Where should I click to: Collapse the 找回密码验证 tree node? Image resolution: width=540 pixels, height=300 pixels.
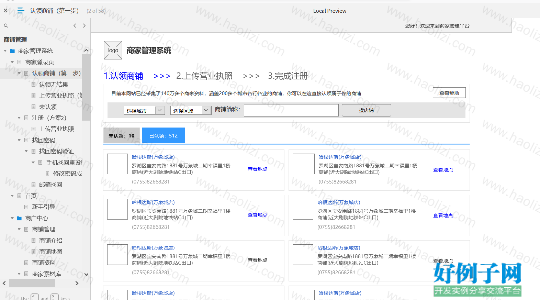pyautogui.click(x=26, y=151)
